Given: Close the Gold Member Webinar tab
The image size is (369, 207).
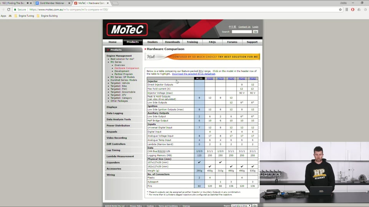Looking at the screenshot, I should pos(69,3).
